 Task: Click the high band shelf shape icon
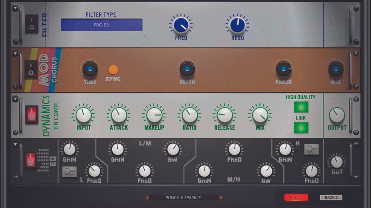311,149
